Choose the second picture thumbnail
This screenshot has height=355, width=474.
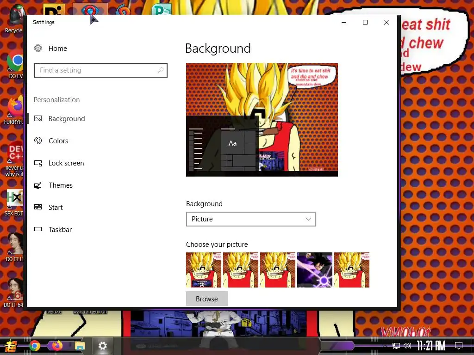tap(241, 270)
